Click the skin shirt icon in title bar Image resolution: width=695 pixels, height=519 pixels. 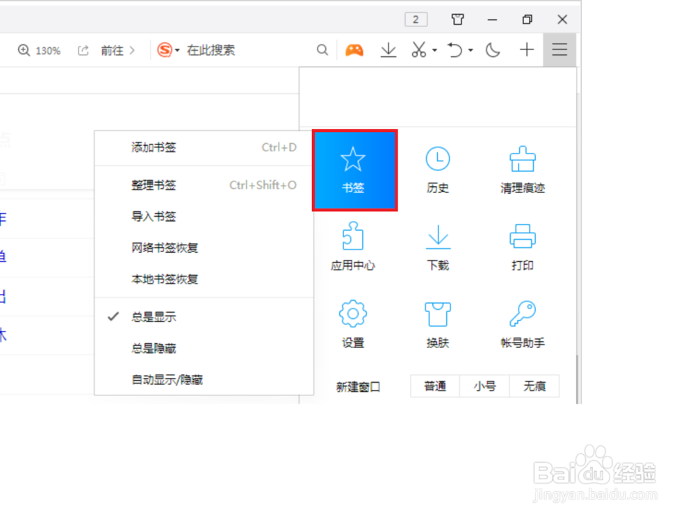pyautogui.click(x=457, y=19)
